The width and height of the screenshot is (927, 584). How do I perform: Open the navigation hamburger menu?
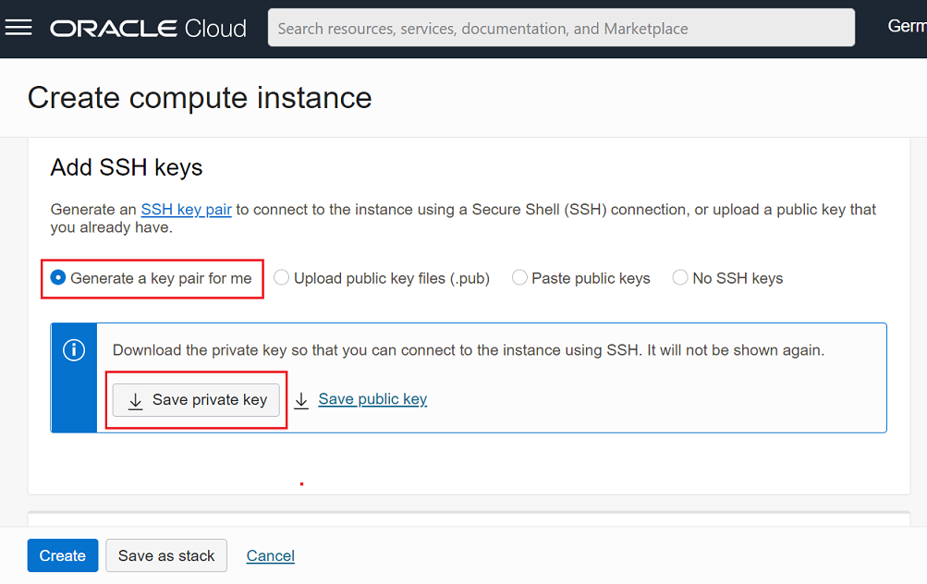tap(18, 28)
